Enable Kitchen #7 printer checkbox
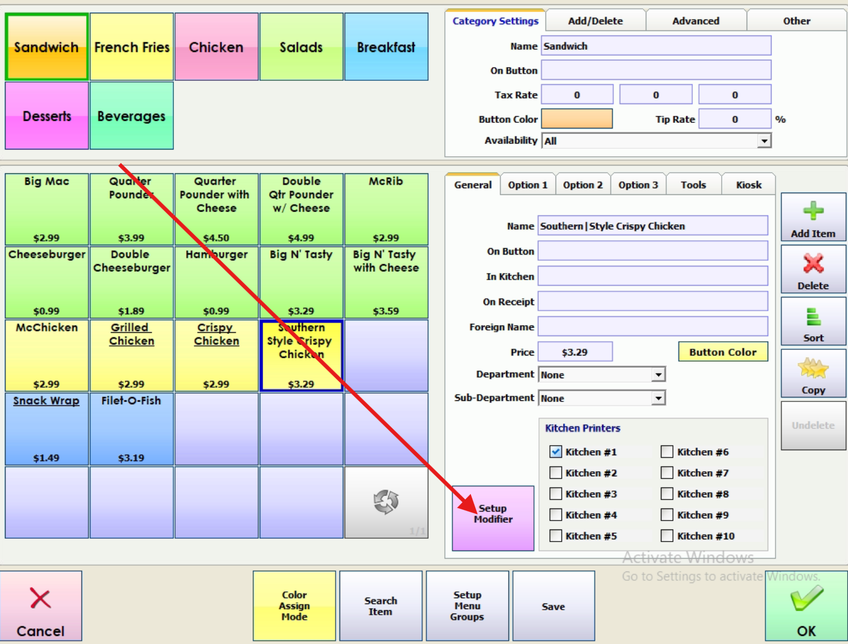The image size is (848, 644). click(667, 473)
